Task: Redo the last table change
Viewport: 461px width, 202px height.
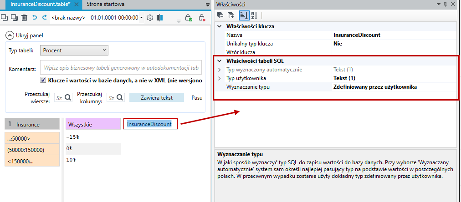Action: [44, 18]
